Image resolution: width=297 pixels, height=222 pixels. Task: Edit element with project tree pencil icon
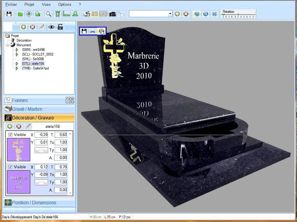tap(42, 27)
